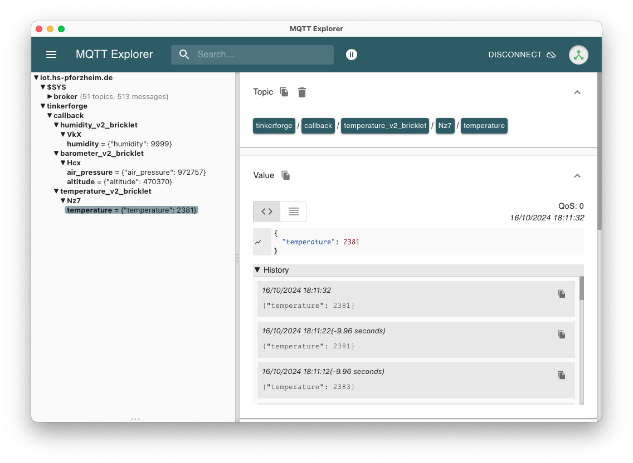Switch value display to list view

coord(293,211)
